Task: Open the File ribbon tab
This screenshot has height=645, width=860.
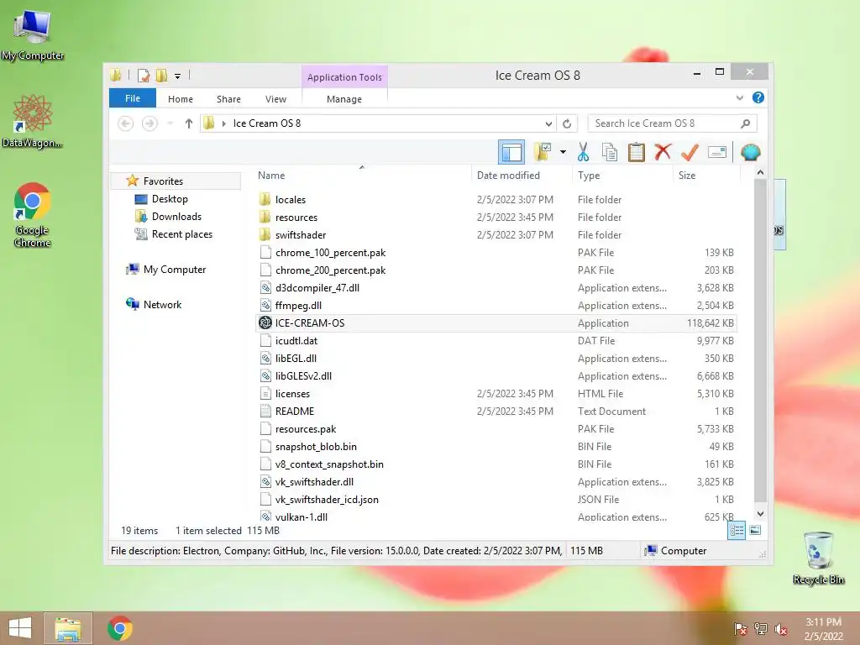Action: point(133,99)
